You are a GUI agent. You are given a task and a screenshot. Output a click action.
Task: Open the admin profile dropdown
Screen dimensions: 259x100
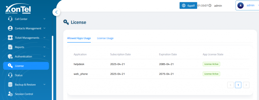click(x=247, y=6)
